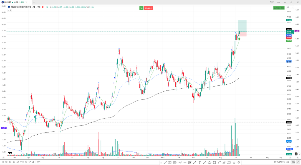Click the 40.15 moving average label

pyautogui.click(x=289, y=78)
